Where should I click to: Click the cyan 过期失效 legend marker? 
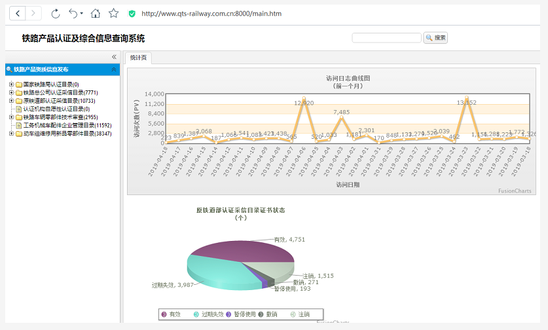[x=196, y=314]
